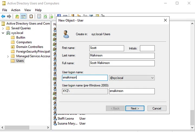Select the Saved Queries tree item
Viewport: 195px width, 132px height.
click(21, 28)
